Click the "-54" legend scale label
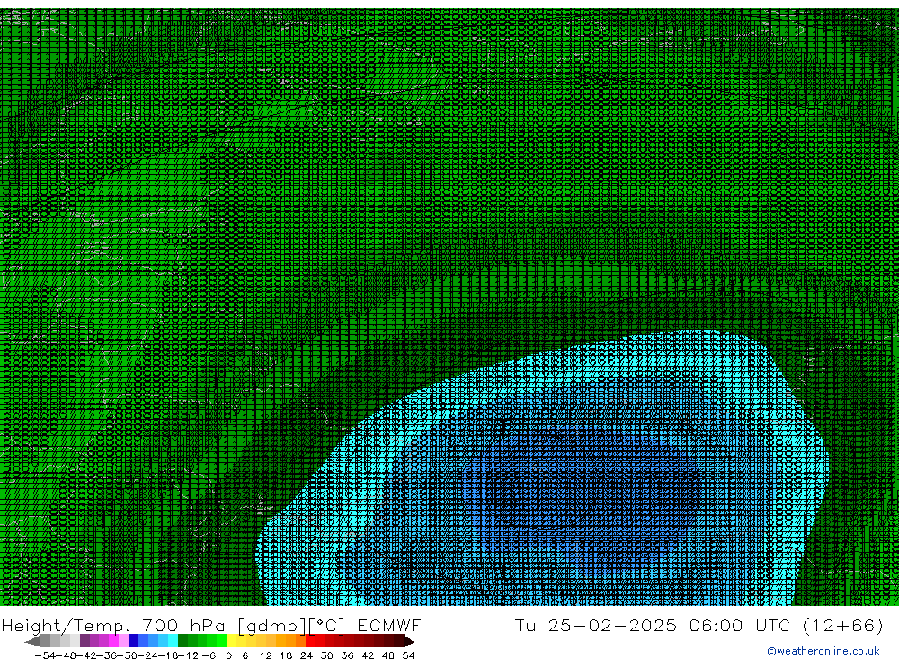The width and height of the screenshot is (899, 659). 45,655
